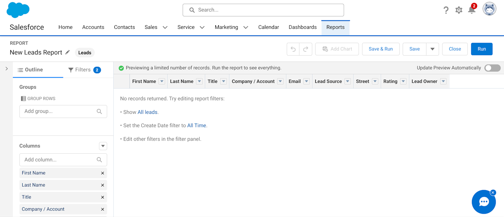Open the Lead Owner column header dropdown

tap(443, 82)
